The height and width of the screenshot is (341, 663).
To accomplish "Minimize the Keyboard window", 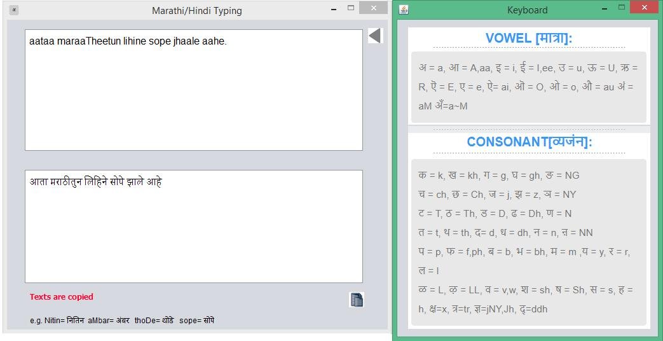I will 605,8.
